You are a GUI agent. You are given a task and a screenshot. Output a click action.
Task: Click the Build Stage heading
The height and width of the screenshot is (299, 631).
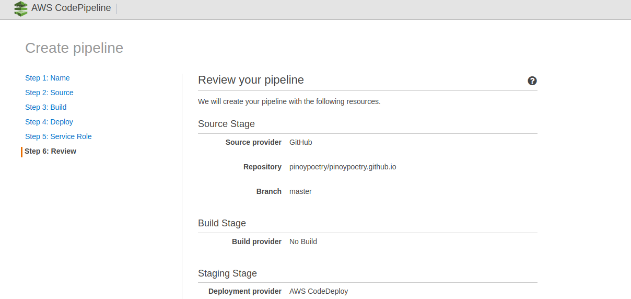(222, 223)
